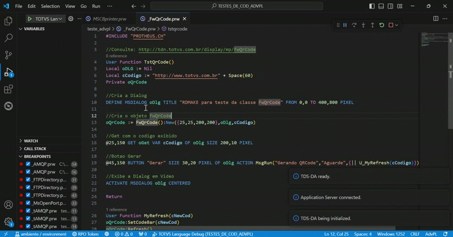Image resolution: width=453 pixels, height=237 pixels.
Task: Uncheck _FTPDirectory breakpoint line 43
Action: (x=28, y=196)
